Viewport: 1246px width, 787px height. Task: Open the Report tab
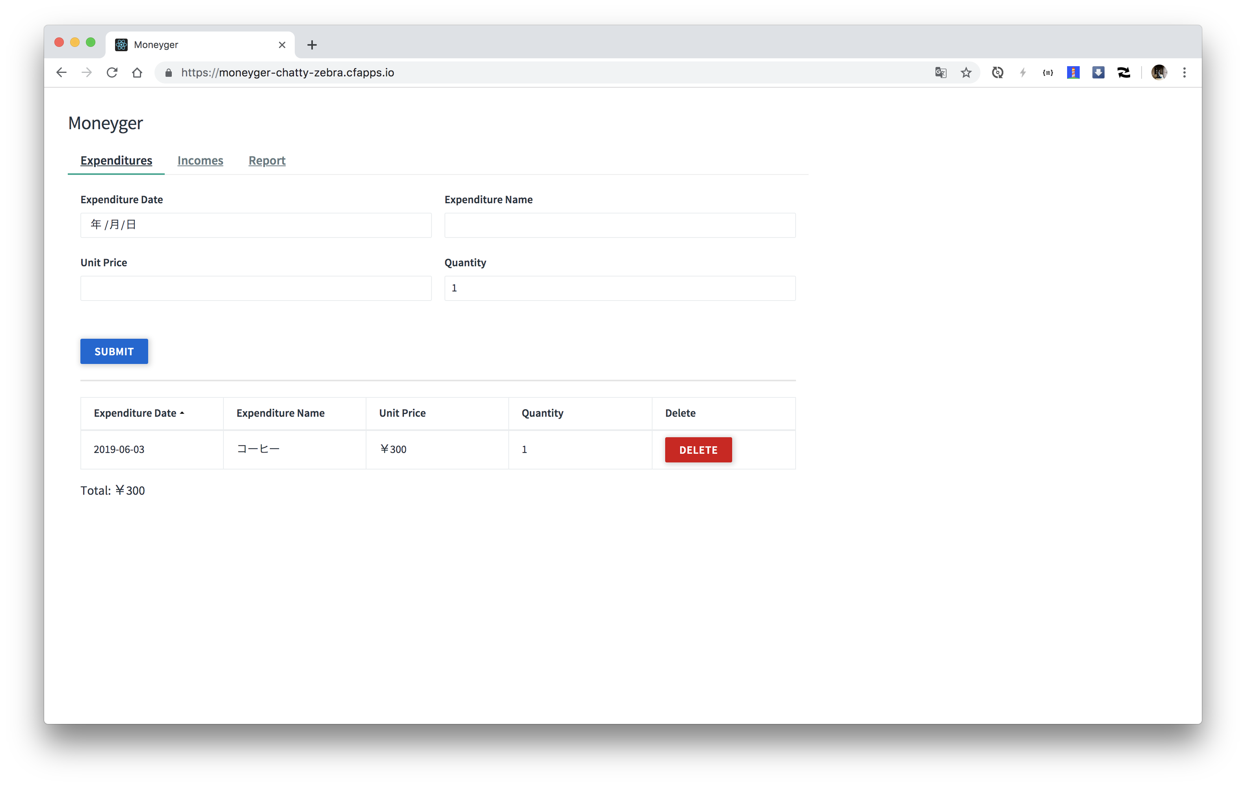tap(266, 160)
